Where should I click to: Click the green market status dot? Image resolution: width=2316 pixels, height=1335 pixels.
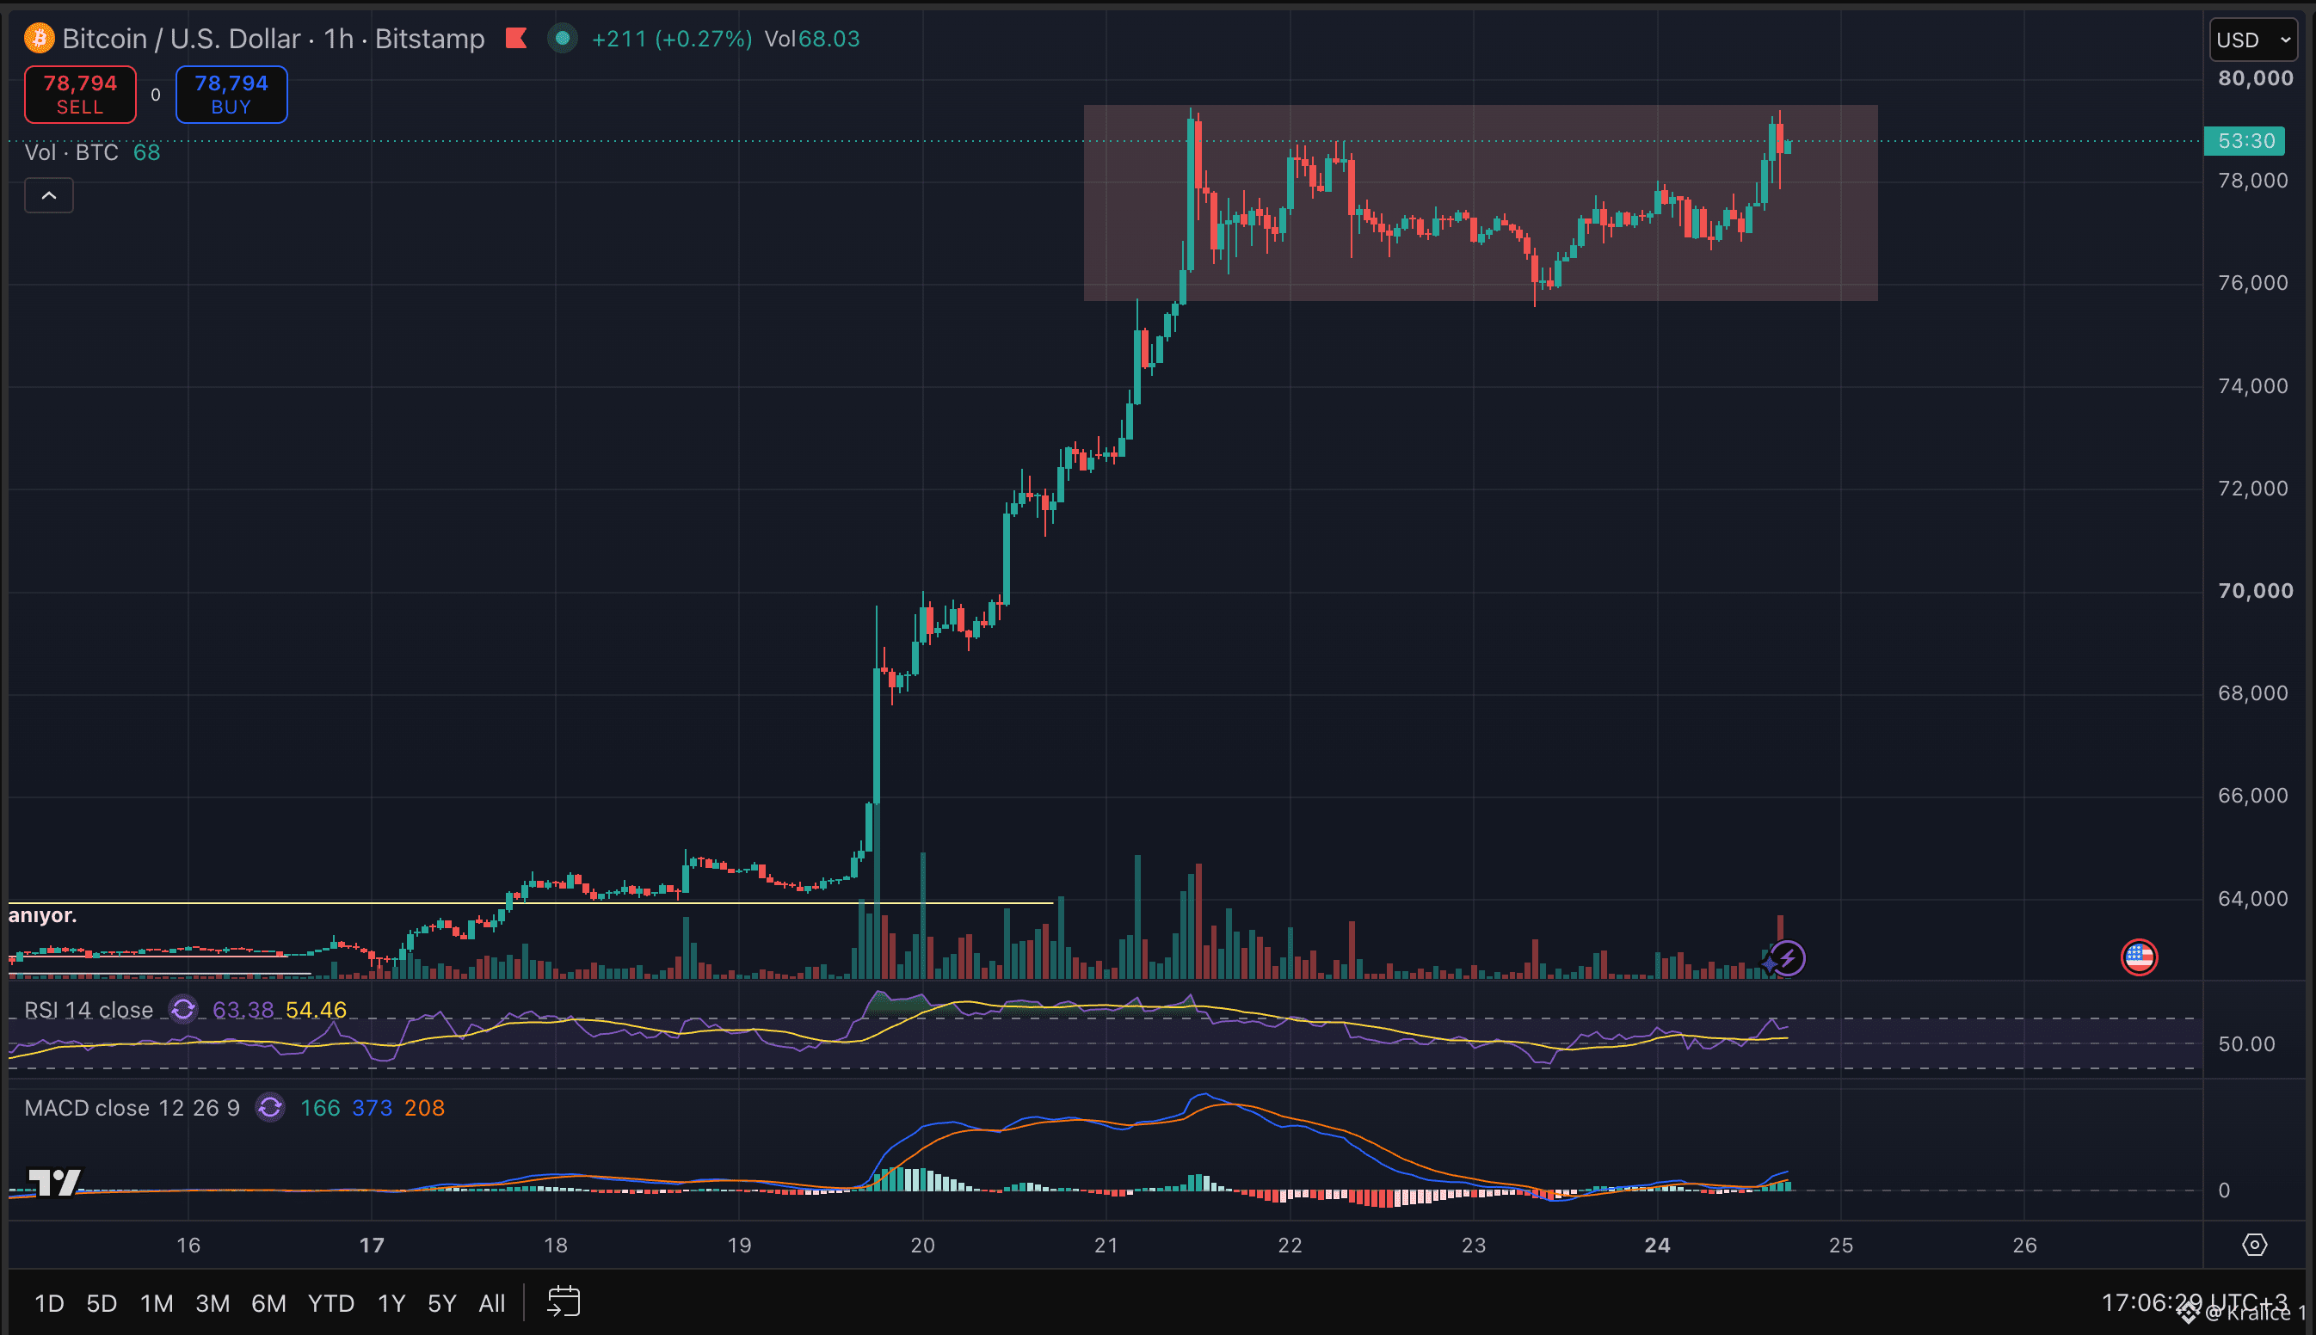pos(562,39)
